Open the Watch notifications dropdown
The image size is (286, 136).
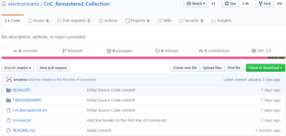coord(196,4)
